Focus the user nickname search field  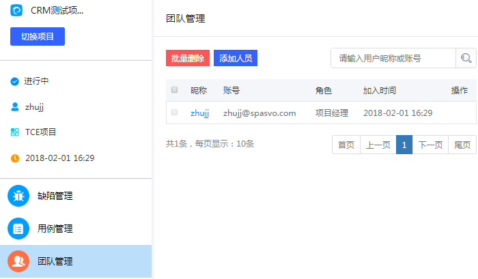(393, 59)
